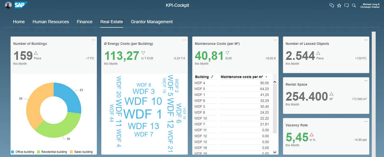Click WDF 13 in word cloud
Image resolution: width=384 pixels, height=157 pixels.
144,126
